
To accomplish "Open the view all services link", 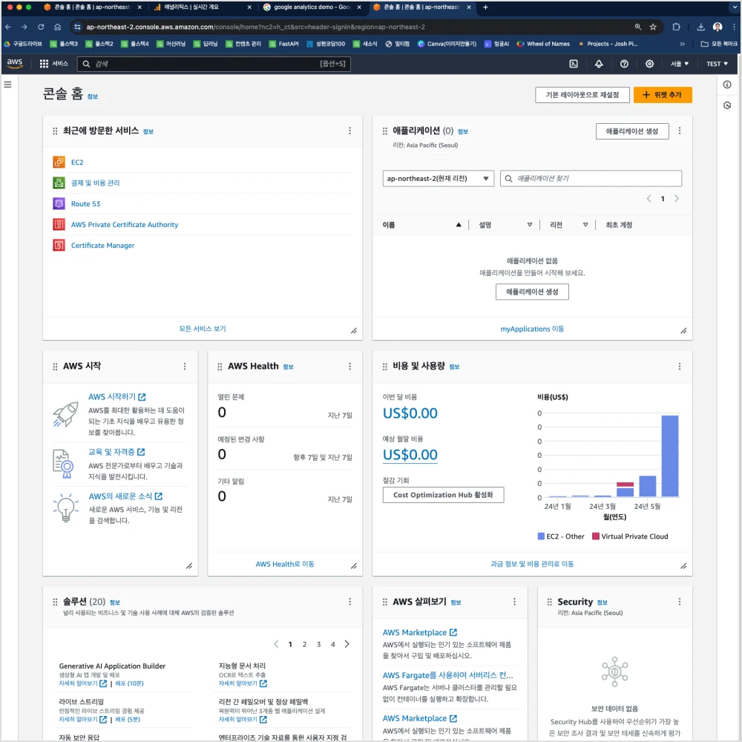I will (x=202, y=329).
